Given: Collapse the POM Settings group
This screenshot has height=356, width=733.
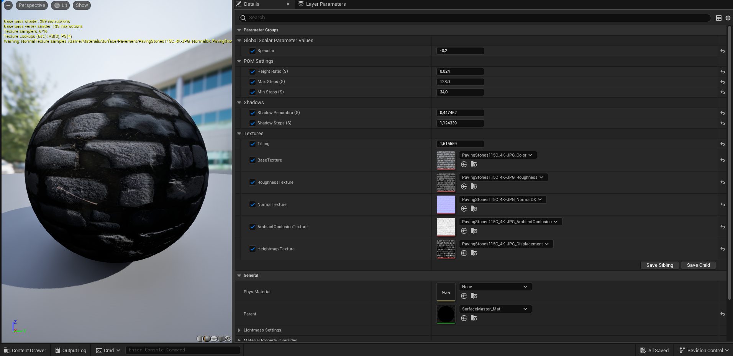Looking at the screenshot, I should (239, 61).
